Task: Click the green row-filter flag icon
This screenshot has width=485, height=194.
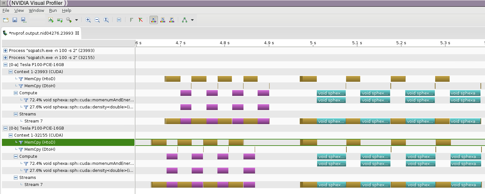Action: (x=132, y=20)
